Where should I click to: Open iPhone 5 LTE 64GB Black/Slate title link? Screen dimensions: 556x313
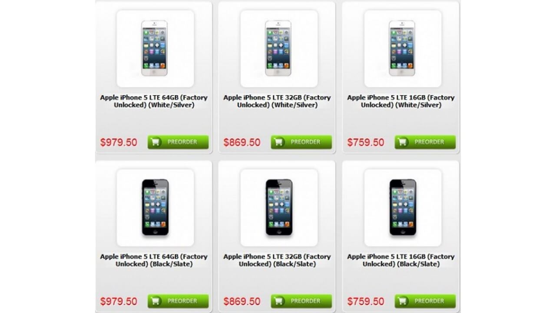tap(154, 260)
